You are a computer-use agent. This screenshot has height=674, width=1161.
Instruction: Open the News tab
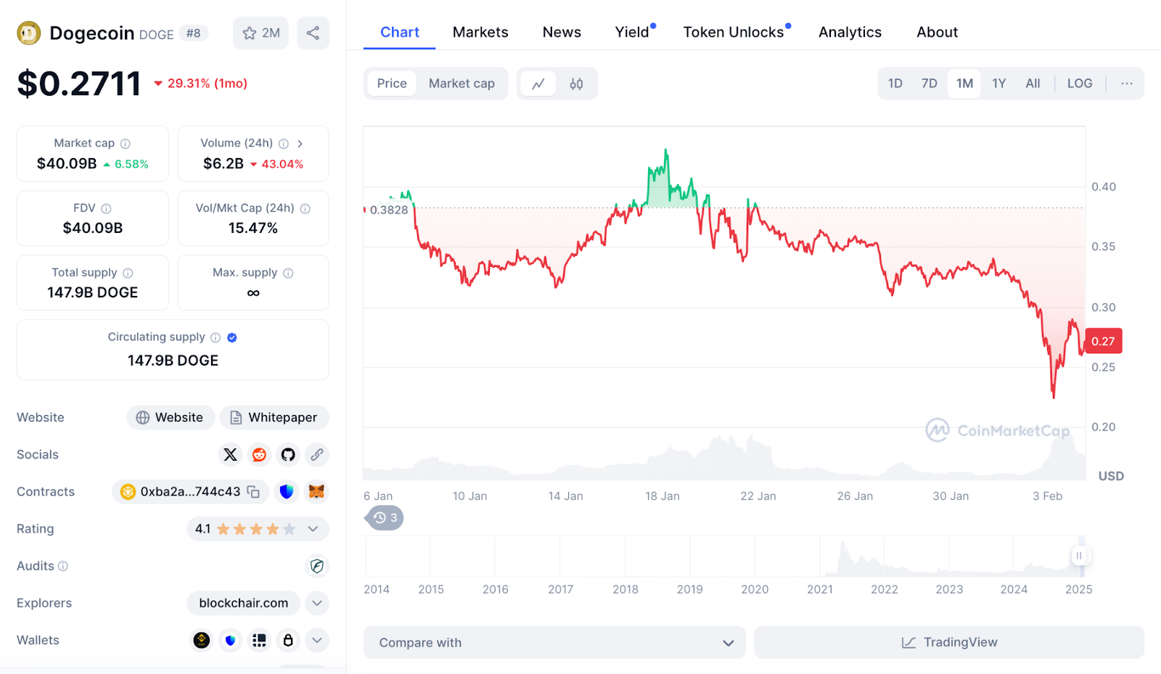coord(562,32)
